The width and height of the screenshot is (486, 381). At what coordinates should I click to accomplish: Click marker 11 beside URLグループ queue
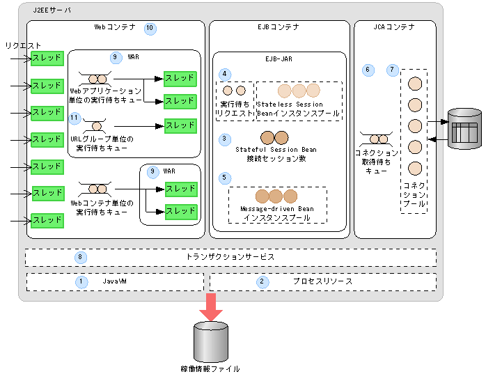[75, 118]
